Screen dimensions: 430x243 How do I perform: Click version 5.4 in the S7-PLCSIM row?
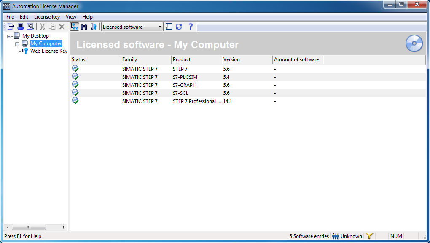pyautogui.click(x=226, y=77)
